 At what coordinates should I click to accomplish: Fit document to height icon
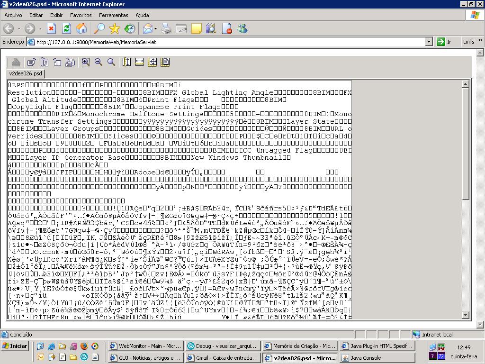point(126,62)
